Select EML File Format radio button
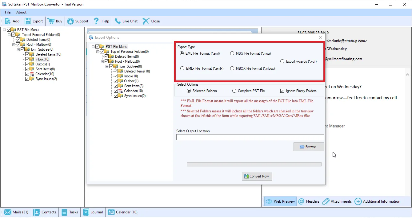412x218 pixels. point(182,53)
